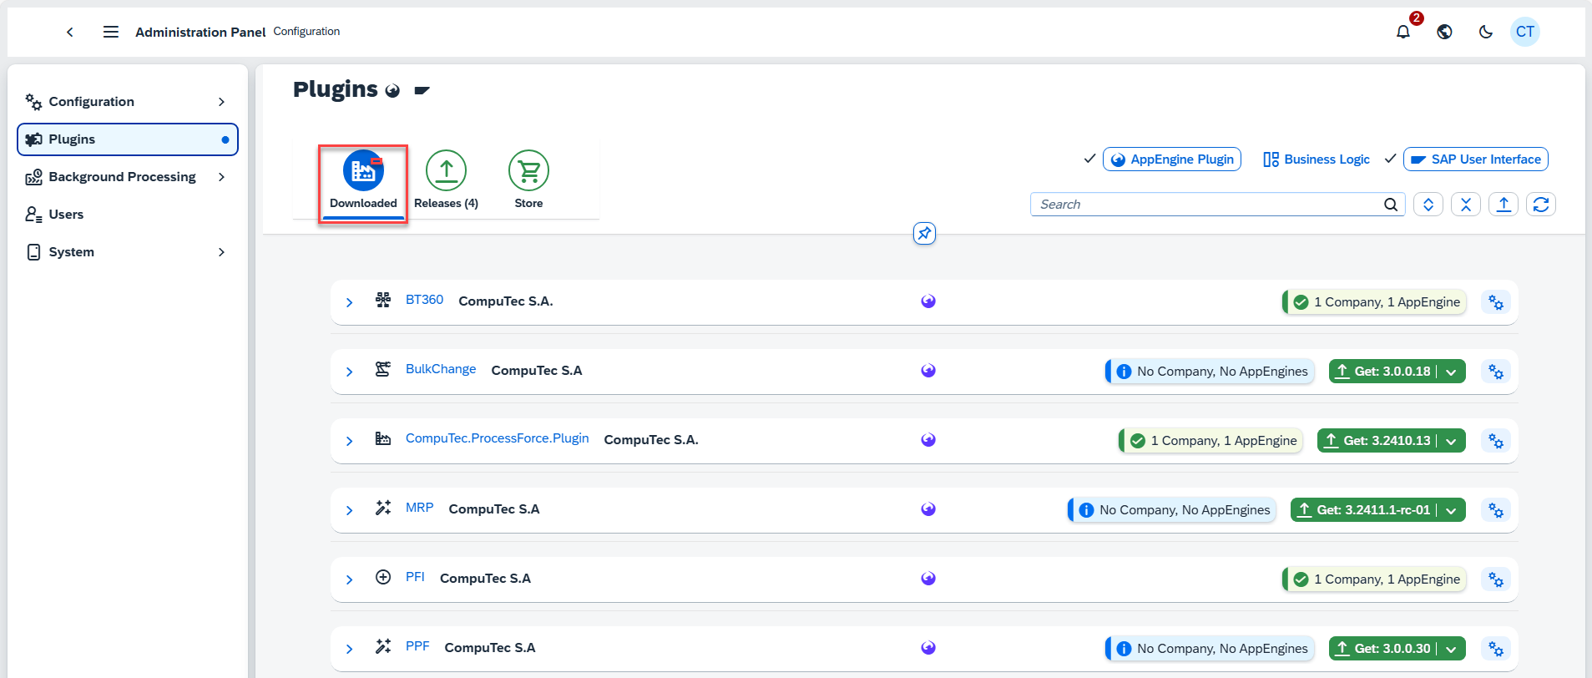Click the refresh plugins icon
Screen dimensions: 1592x678
pos(1540,205)
